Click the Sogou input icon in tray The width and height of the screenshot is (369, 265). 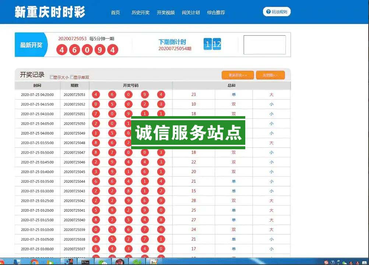tap(326, 262)
